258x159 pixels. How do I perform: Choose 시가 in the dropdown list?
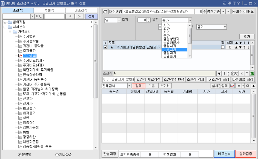(x=174, y=25)
